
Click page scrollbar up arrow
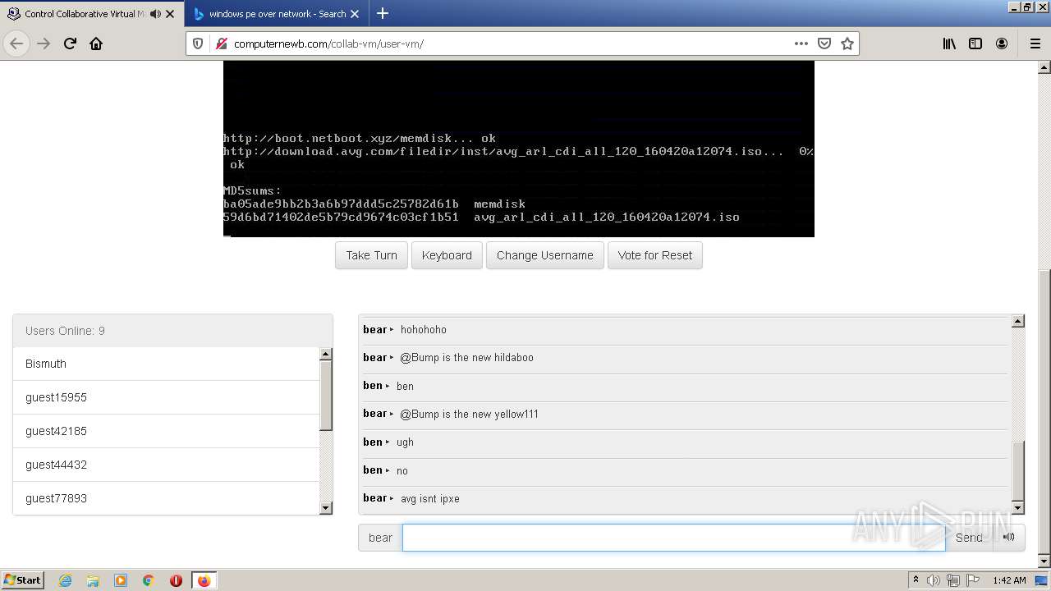click(x=1044, y=67)
